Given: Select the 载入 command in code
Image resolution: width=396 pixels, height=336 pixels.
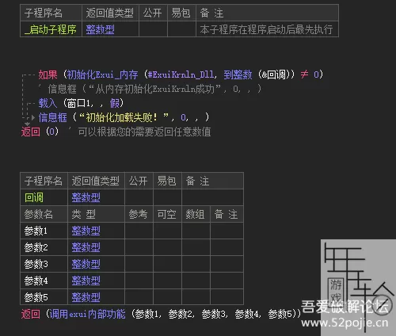Looking at the screenshot, I should coord(48,103).
